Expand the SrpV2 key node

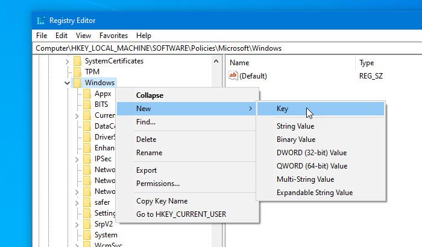click(77, 225)
